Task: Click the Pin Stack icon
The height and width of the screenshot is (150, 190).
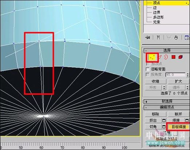Action: [148, 37]
